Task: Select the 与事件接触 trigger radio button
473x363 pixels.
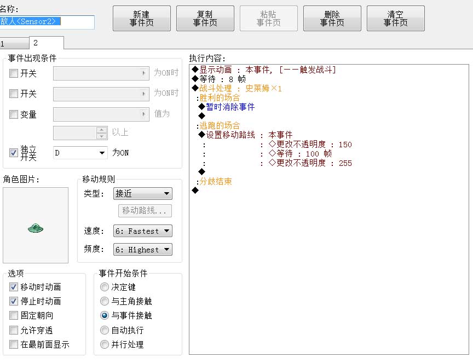Action: pos(105,315)
